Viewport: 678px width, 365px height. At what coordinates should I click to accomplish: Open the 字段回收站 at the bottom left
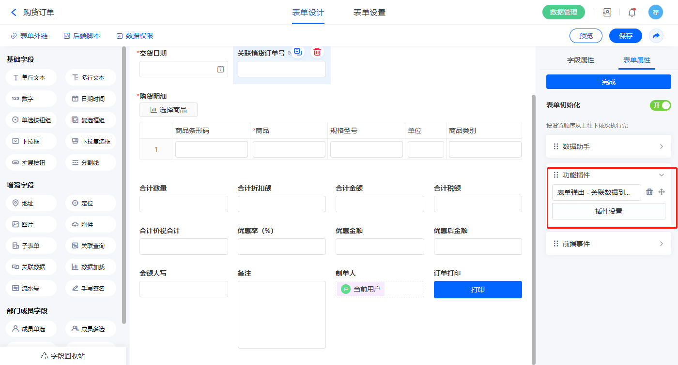tap(63, 356)
